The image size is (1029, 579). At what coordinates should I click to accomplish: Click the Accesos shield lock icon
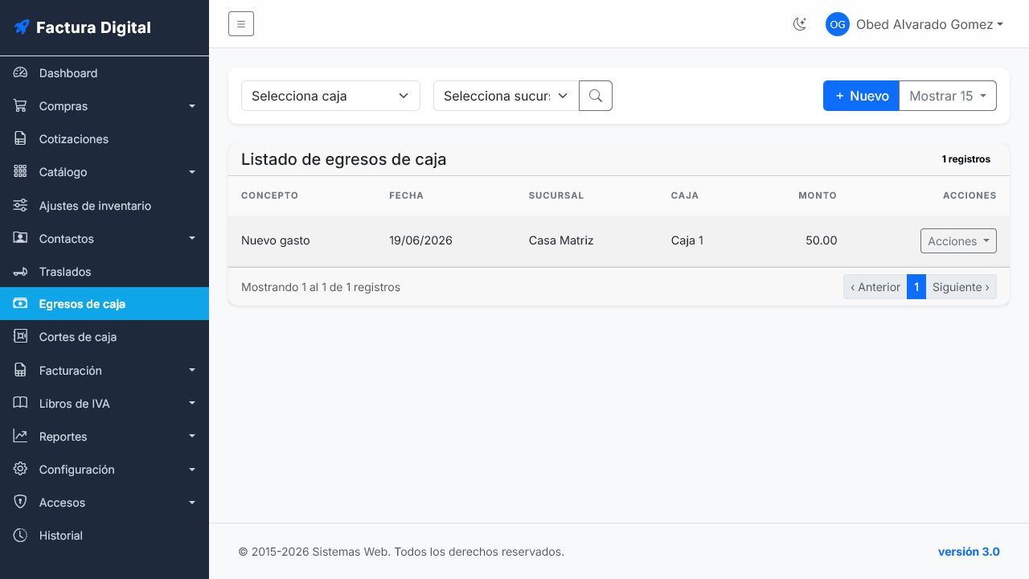[x=21, y=503]
